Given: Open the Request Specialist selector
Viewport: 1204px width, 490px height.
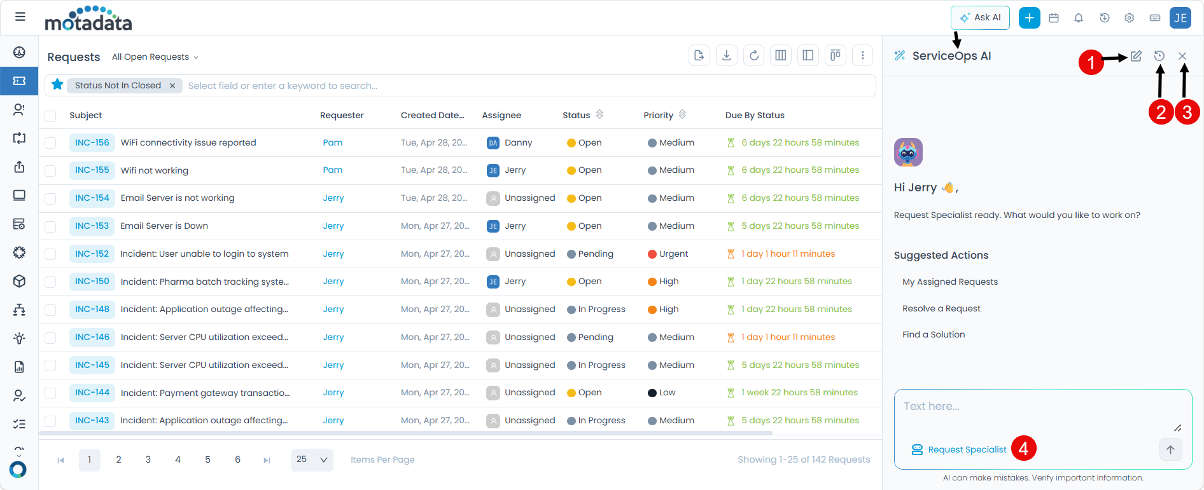Looking at the screenshot, I should [x=960, y=449].
